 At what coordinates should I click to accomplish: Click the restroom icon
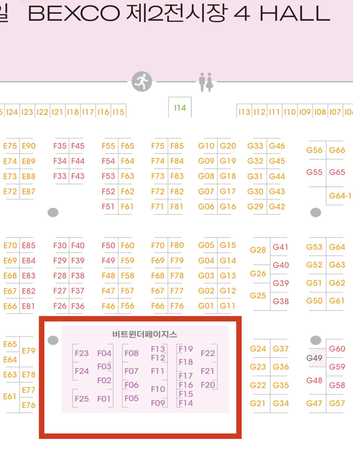tap(206, 82)
